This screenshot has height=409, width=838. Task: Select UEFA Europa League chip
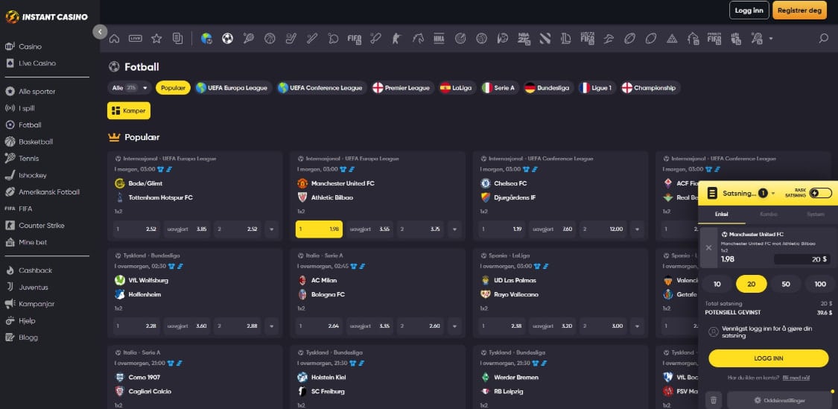tap(234, 88)
